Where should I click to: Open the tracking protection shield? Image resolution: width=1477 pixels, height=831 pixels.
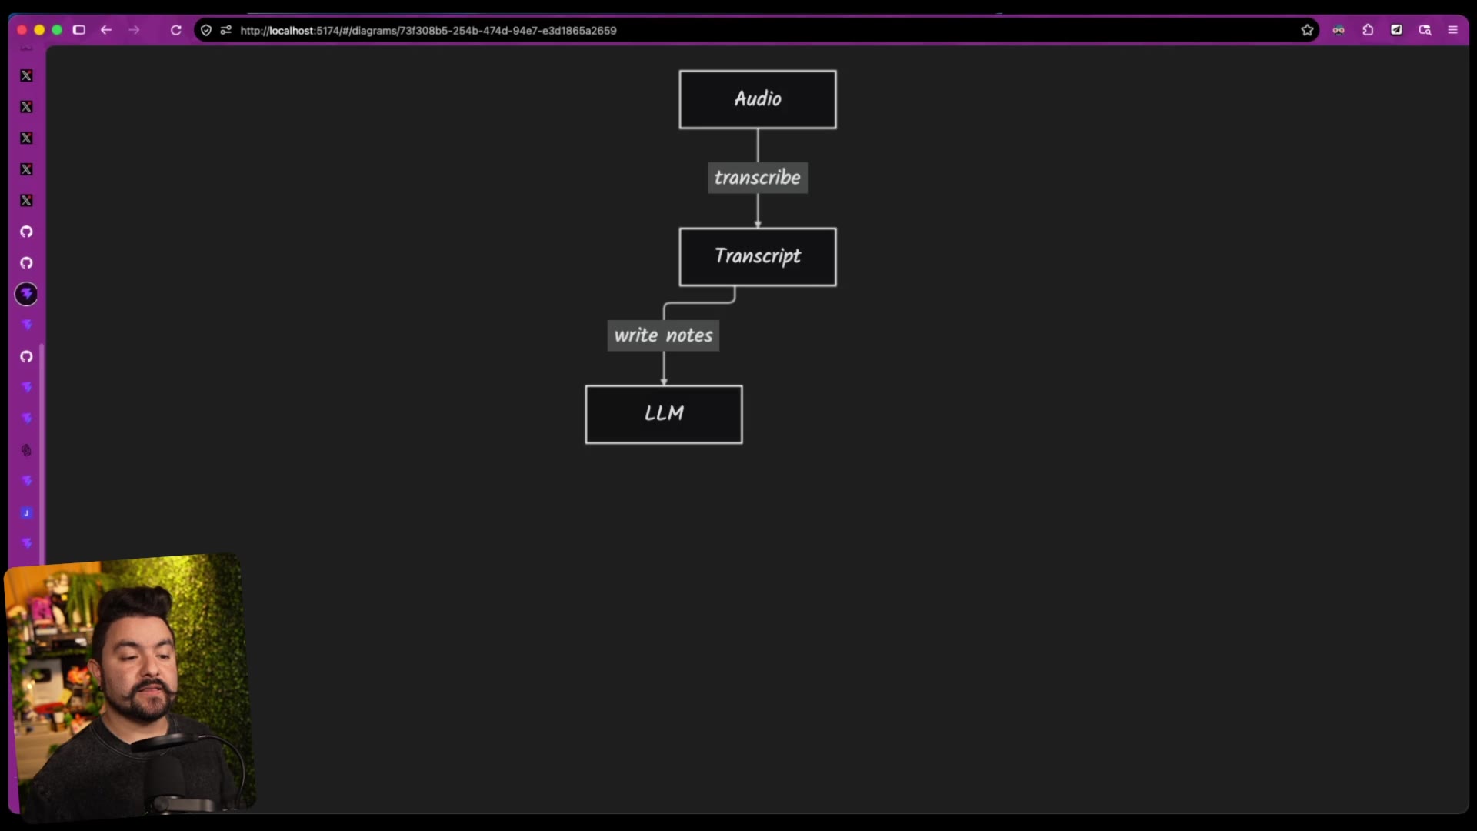point(206,30)
